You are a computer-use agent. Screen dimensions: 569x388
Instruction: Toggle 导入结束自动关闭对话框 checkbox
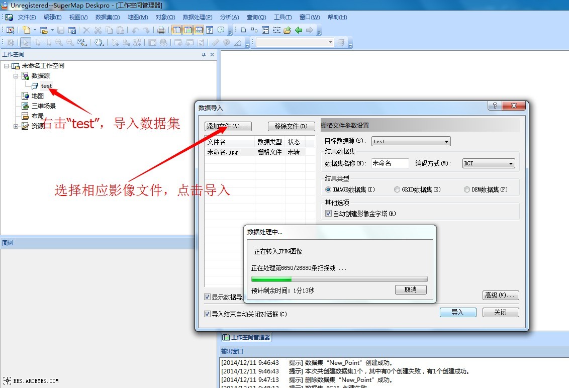207,314
